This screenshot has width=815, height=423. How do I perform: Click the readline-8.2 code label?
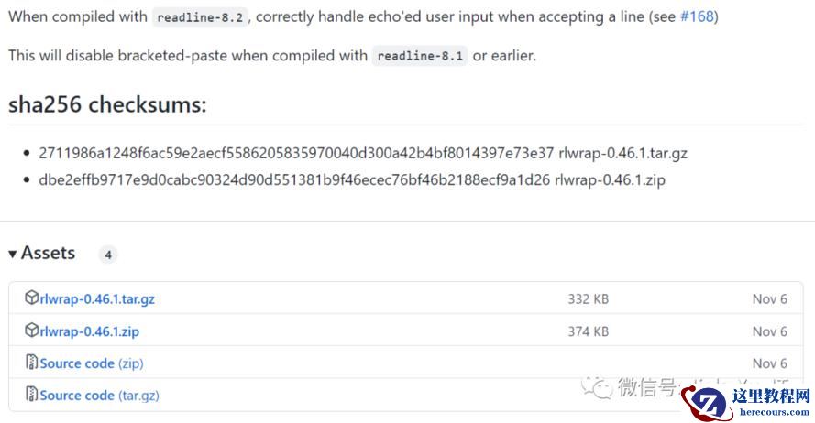(200, 17)
